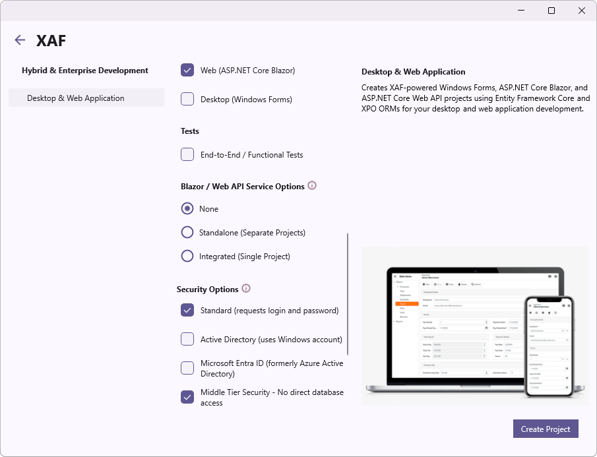Image resolution: width=597 pixels, height=457 pixels.
Task: Close the XAF window
Action: pyautogui.click(x=582, y=11)
